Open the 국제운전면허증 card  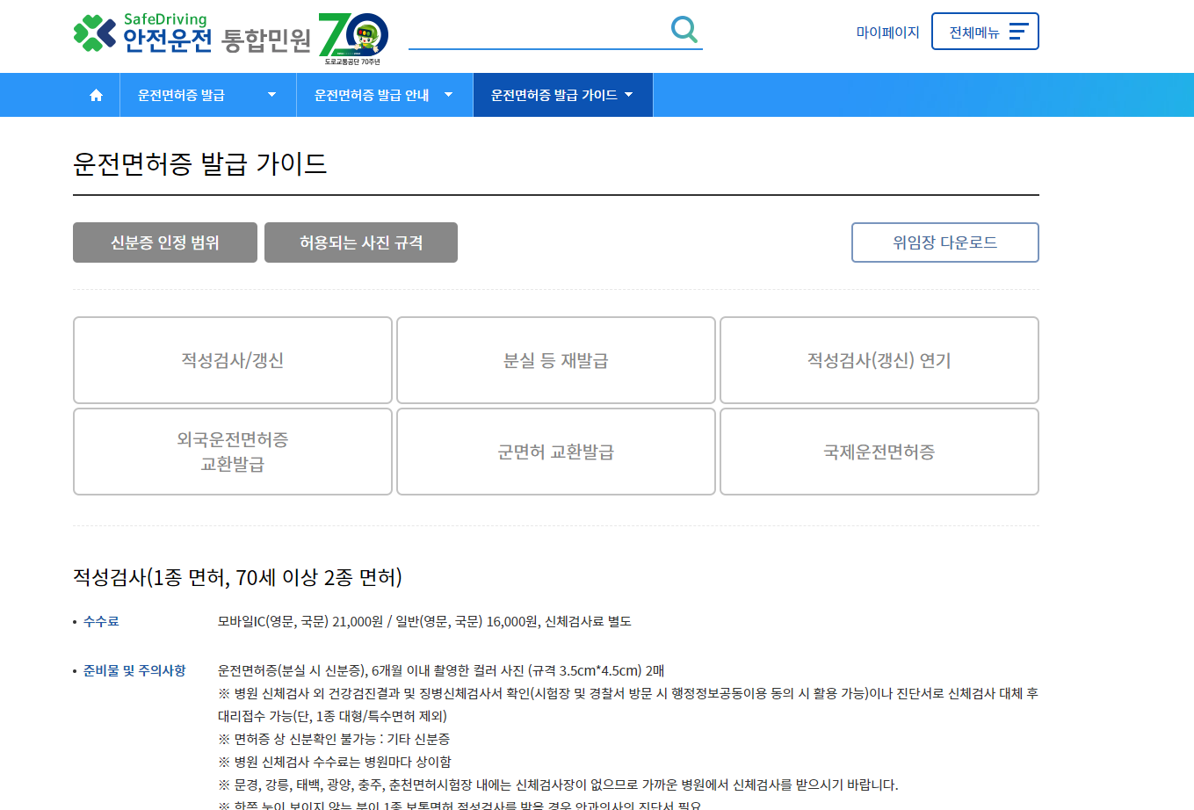coord(879,452)
